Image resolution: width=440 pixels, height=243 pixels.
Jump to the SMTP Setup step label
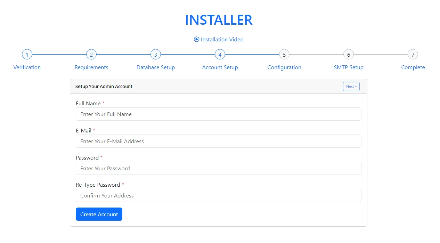(349, 67)
